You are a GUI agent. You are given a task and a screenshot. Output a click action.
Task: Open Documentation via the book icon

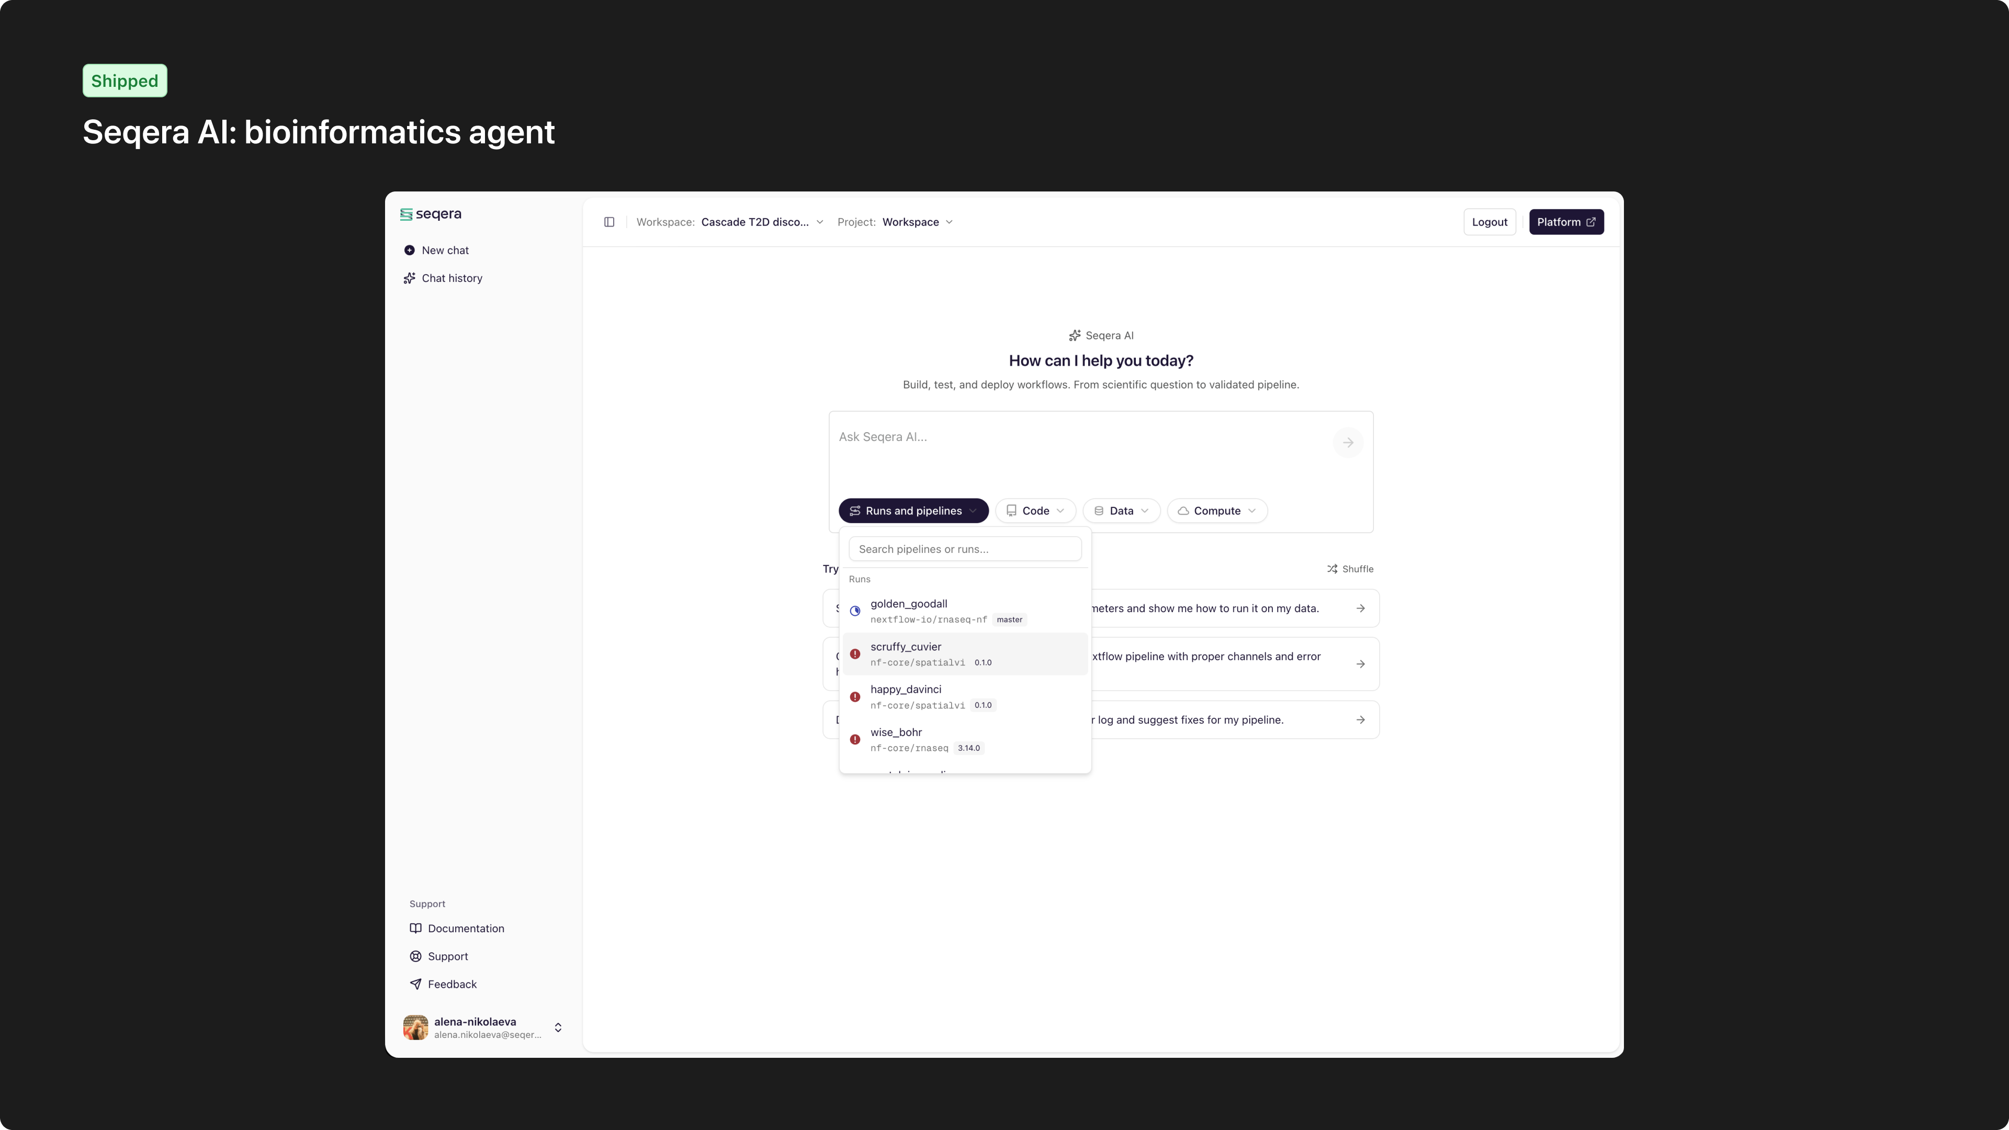click(x=457, y=928)
